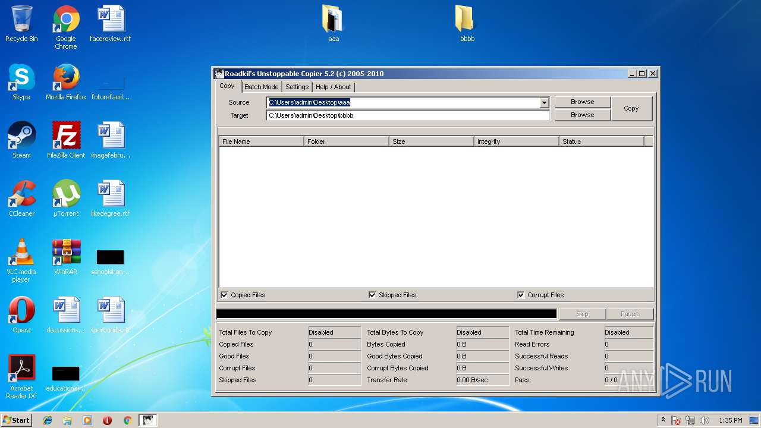Sort by Integrity column header
This screenshot has width=761, height=428.
(517, 141)
